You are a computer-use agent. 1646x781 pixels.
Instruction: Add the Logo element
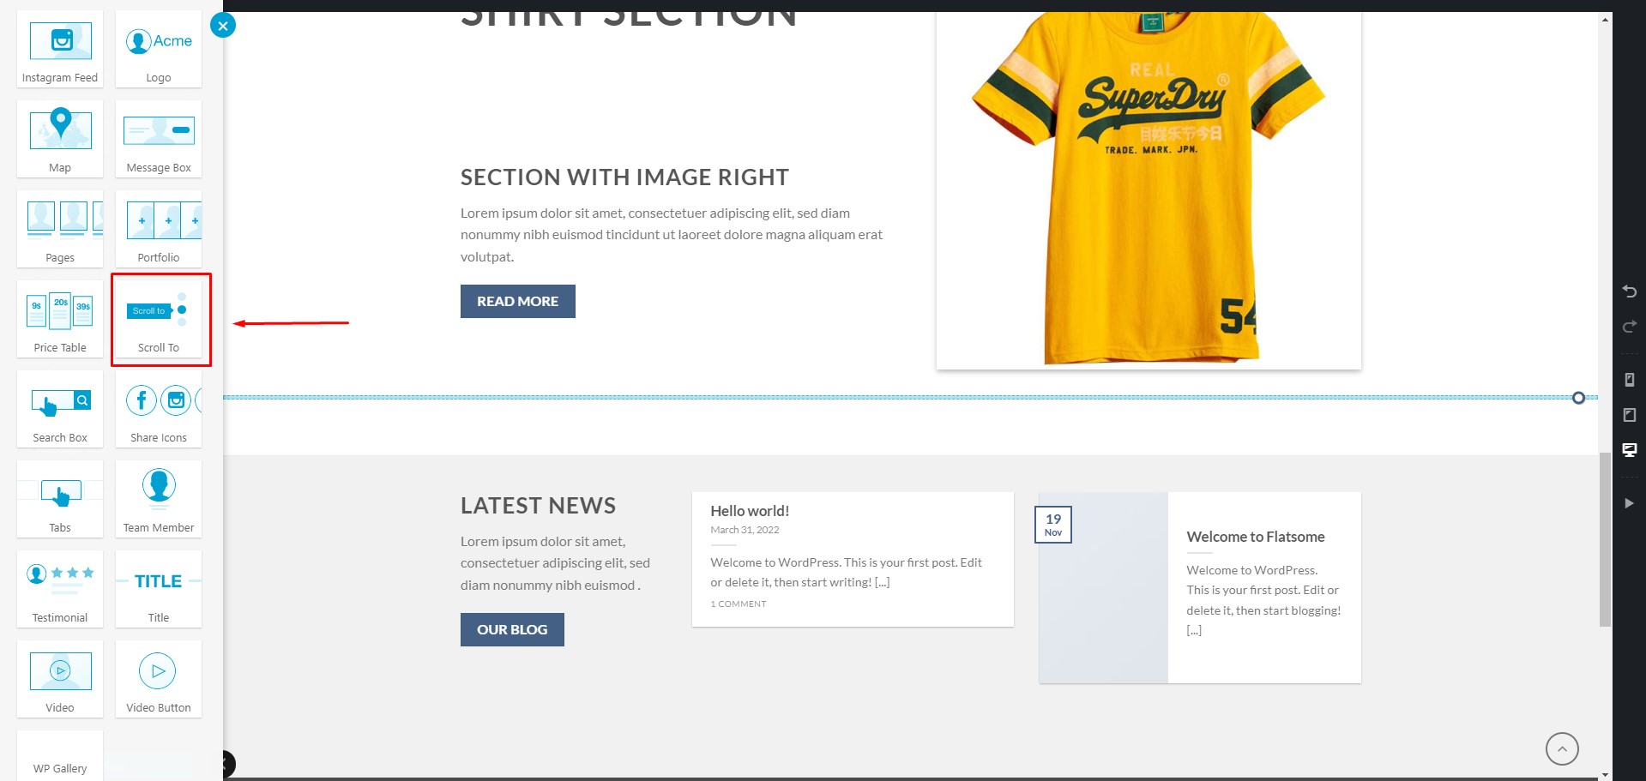159,49
